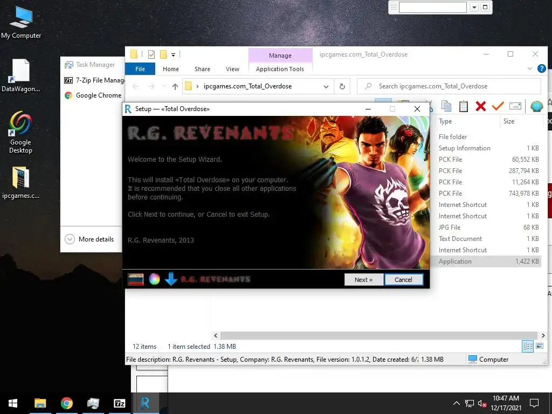552x414 pixels.
Task: Click the clock showing 10:47 AM
Action: [x=506, y=398]
